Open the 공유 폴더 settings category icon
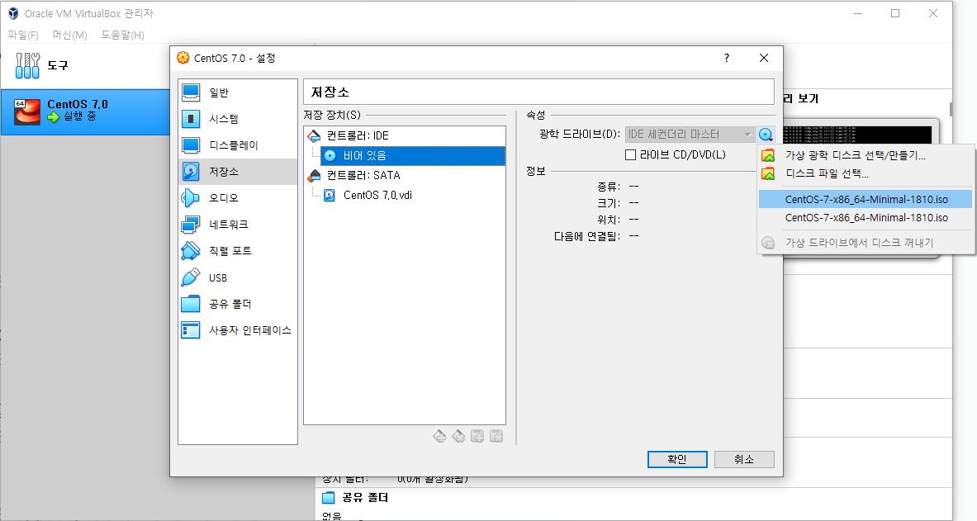Screen dimensions: 977x521 coord(191,304)
